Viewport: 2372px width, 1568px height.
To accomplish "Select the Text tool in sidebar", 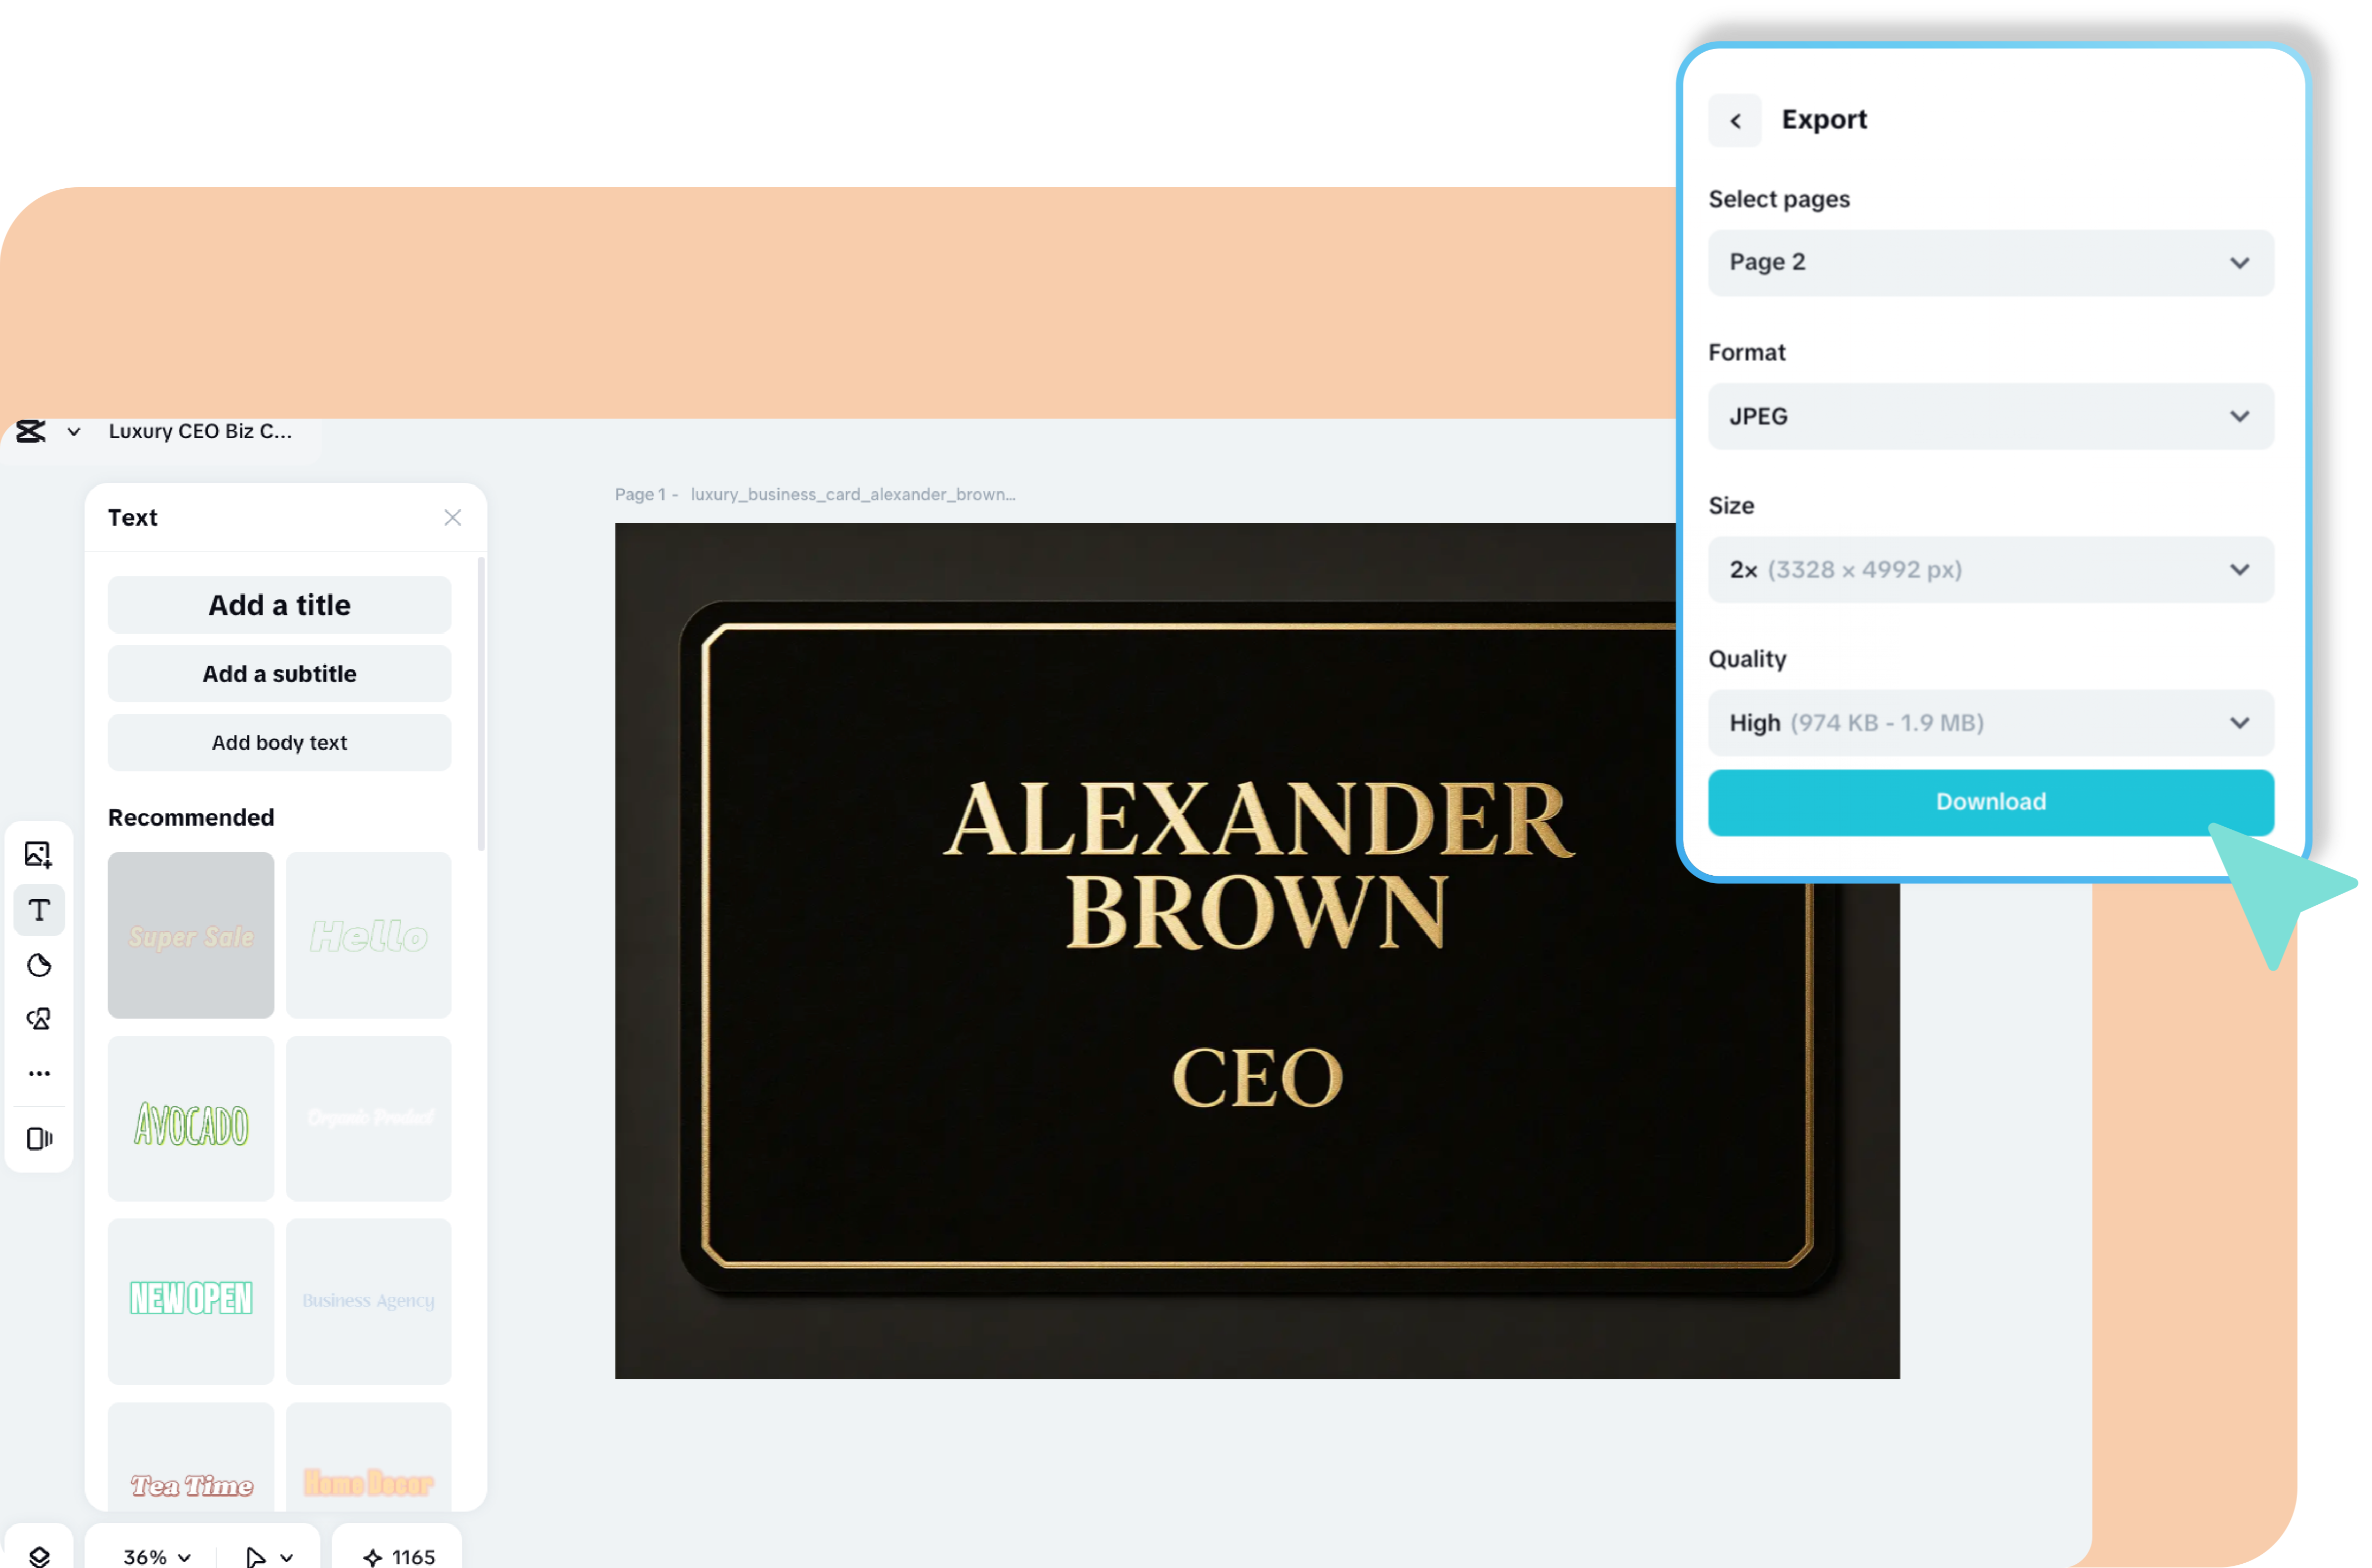I will click(39, 910).
